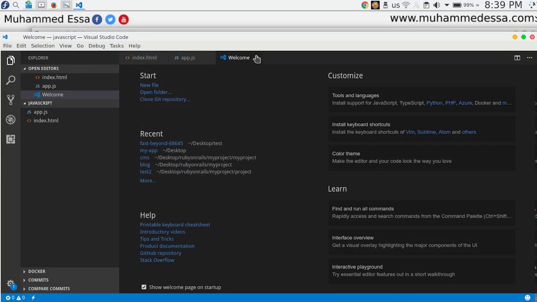
Task: Expand hidden system tray icons arrow
Action: [x=447, y=5]
